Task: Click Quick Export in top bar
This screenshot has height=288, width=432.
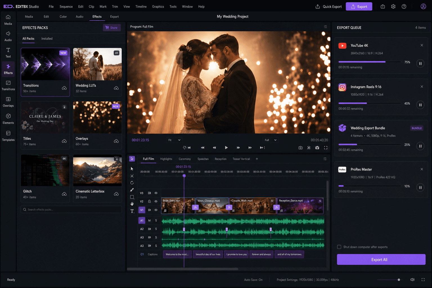Action: (328, 6)
